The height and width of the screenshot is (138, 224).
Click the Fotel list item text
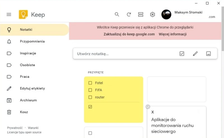[99, 83]
